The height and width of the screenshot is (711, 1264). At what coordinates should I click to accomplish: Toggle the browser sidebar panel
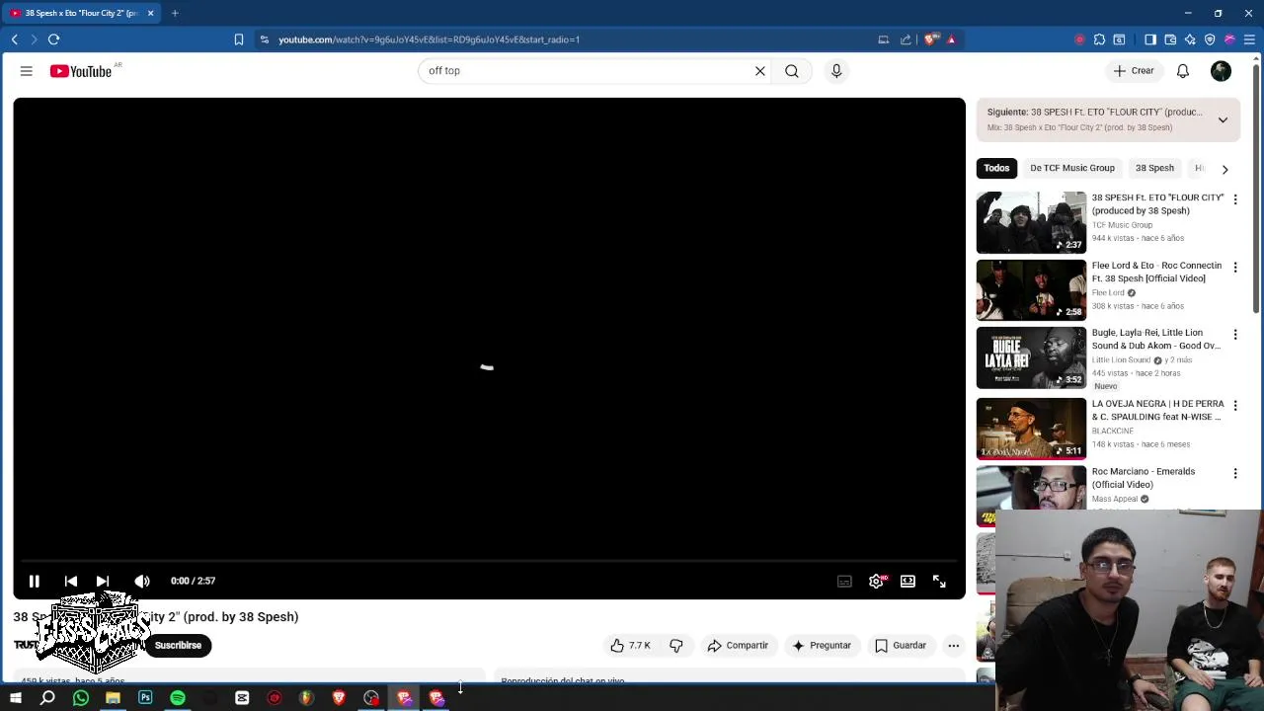point(1150,39)
